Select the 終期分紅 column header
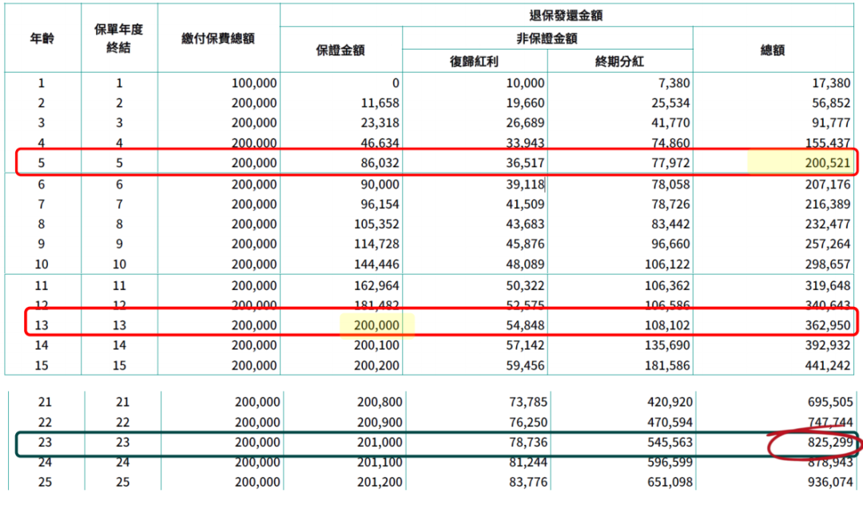Screen dimensions: 863x509 click(619, 61)
